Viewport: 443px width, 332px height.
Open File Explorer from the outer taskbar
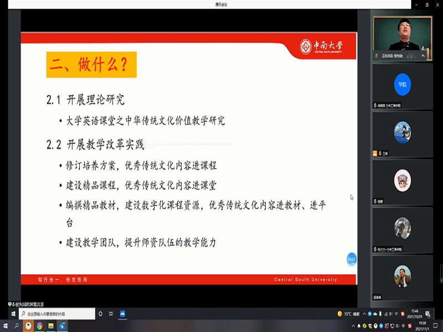(x=51, y=326)
